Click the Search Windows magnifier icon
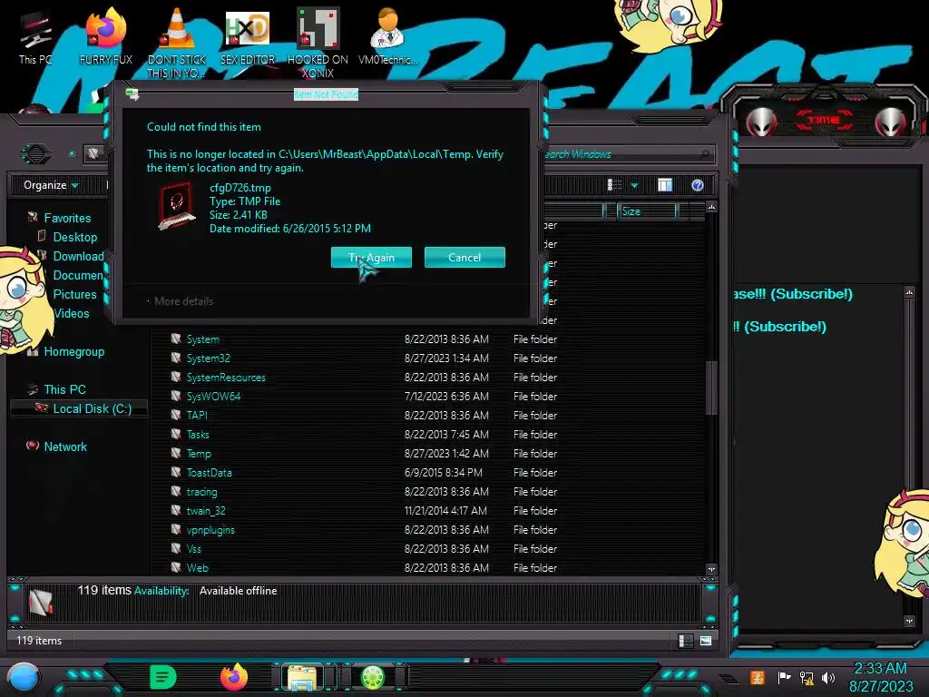This screenshot has height=697, width=929. pyautogui.click(x=704, y=154)
